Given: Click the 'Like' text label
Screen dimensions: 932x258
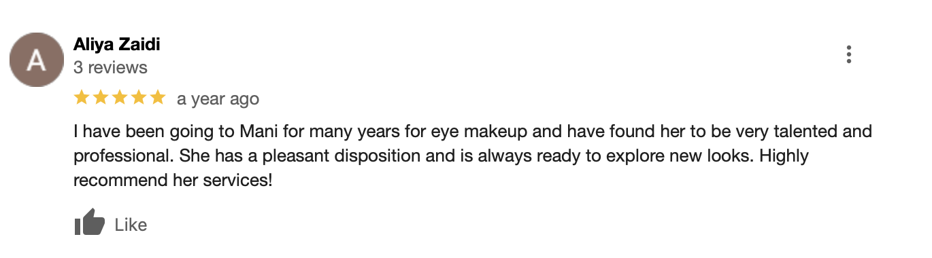Looking at the screenshot, I should point(131,225).
